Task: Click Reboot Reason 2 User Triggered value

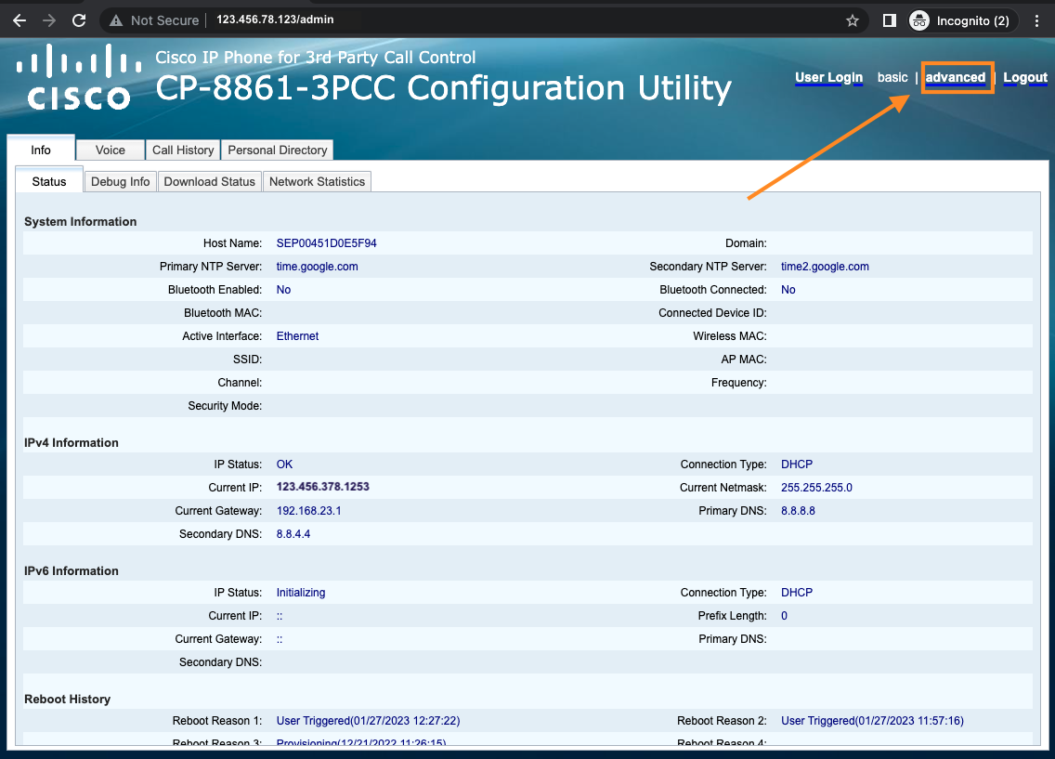Action: pos(872,721)
